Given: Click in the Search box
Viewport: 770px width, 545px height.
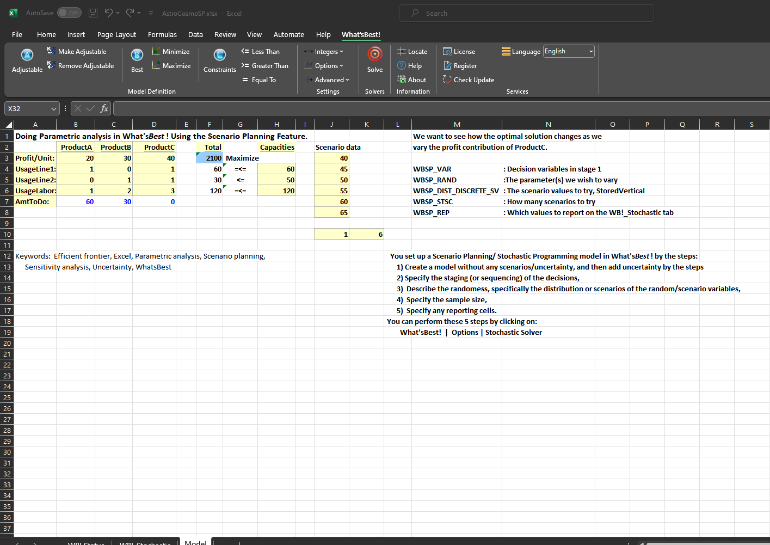Looking at the screenshot, I should (x=527, y=13).
